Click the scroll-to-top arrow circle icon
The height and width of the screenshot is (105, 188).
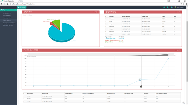pos(184,103)
